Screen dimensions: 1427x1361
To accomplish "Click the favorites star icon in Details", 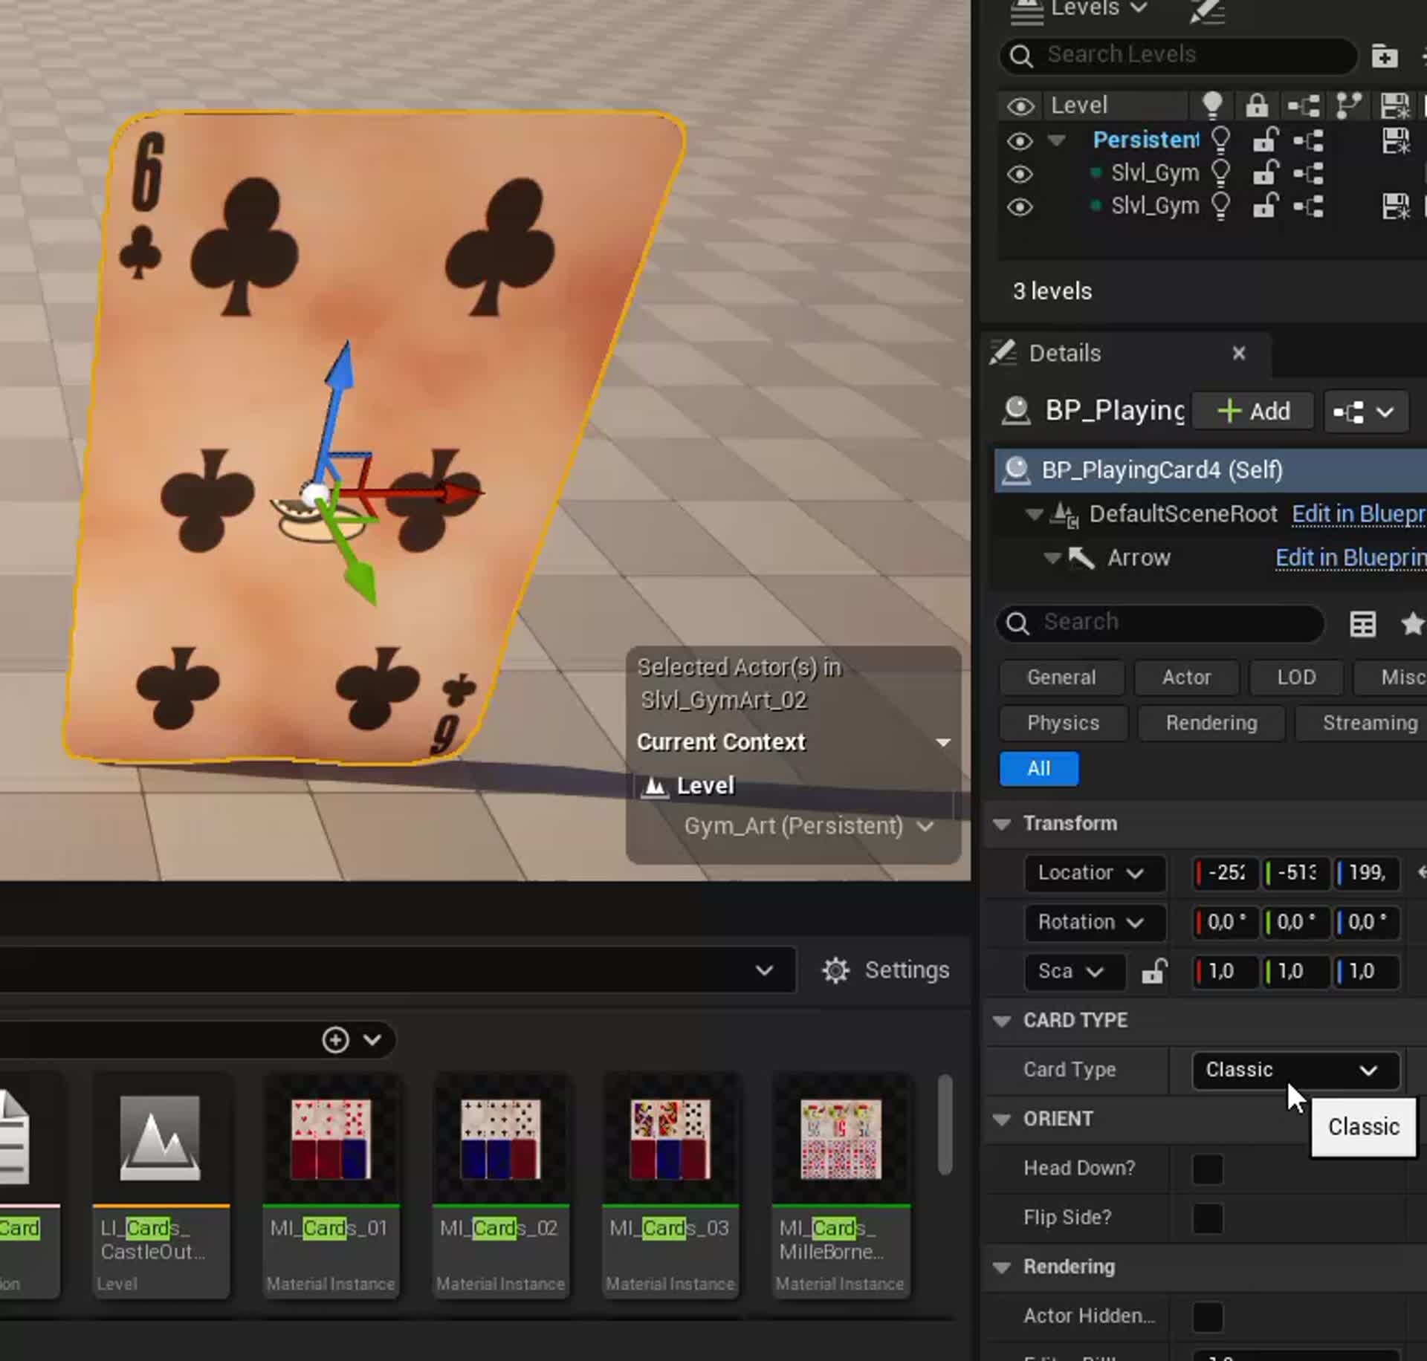I will (1412, 624).
